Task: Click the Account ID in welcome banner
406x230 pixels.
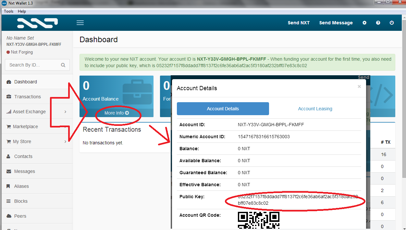Action: click(232, 59)
